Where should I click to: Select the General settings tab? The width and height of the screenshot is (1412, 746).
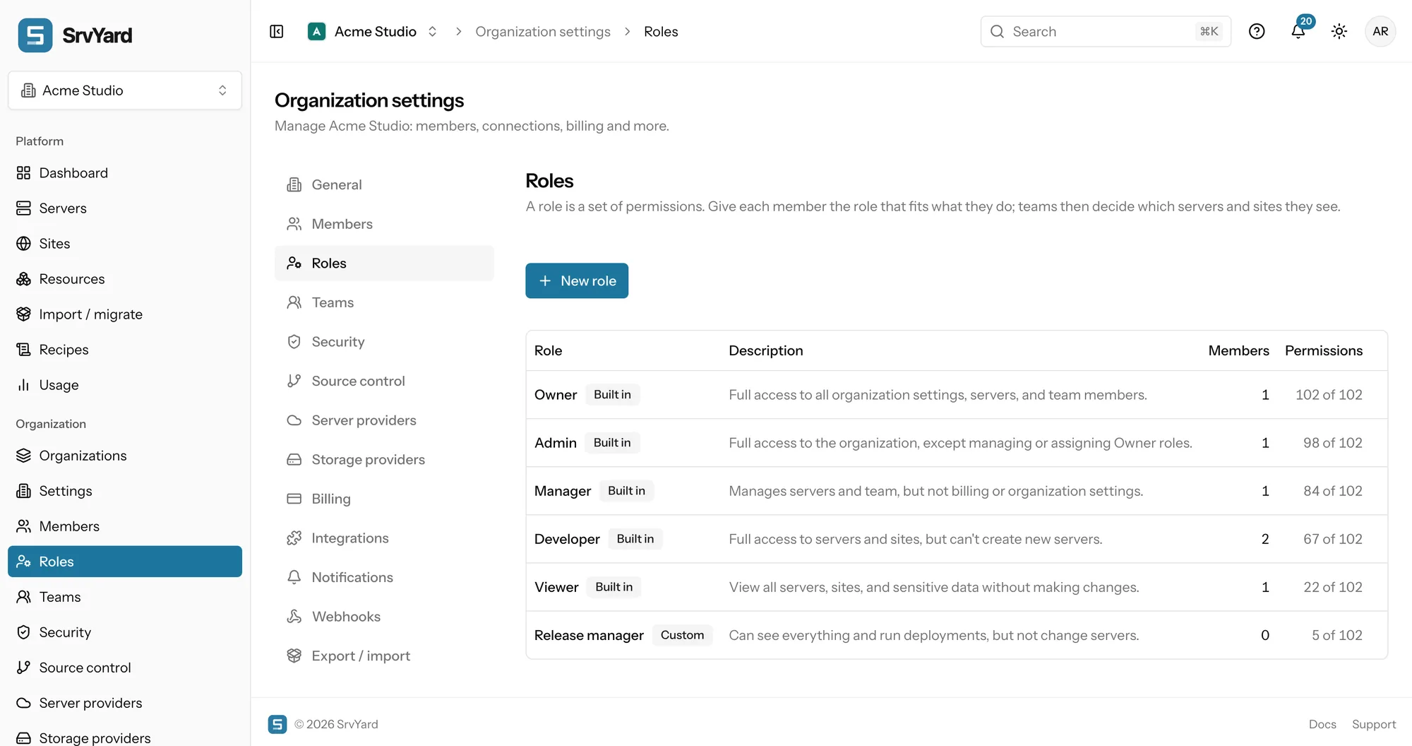(x=384, y=185)
